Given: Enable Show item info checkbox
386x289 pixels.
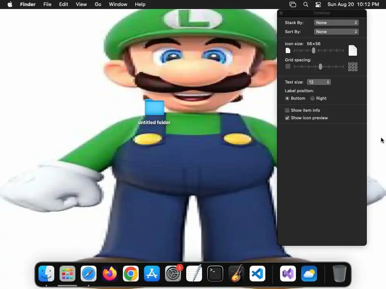Looking at the screenshot, I should coord(287,110).
